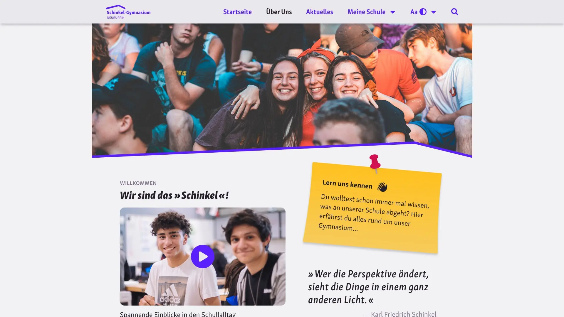The height and width of the screenshot is (317, 564).
Task: Click the red pushpin on note
Action: pyautogui.click(x=375, y=163)
